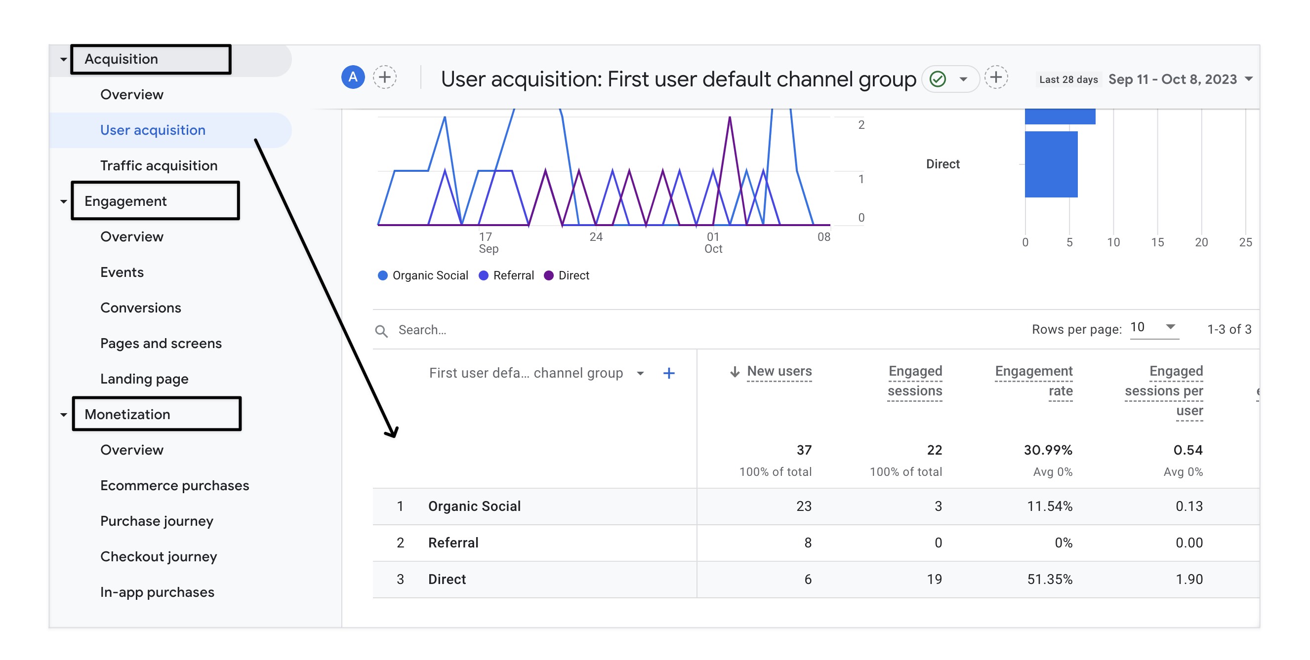The width and height of the screenshot is (1310, 660).
Task: Open Monetization Overview report
Action: [x=132, y=450]
